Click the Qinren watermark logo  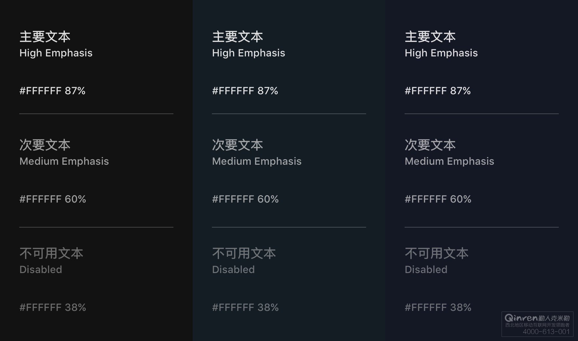pyautogui.click(x=521, y=318)
